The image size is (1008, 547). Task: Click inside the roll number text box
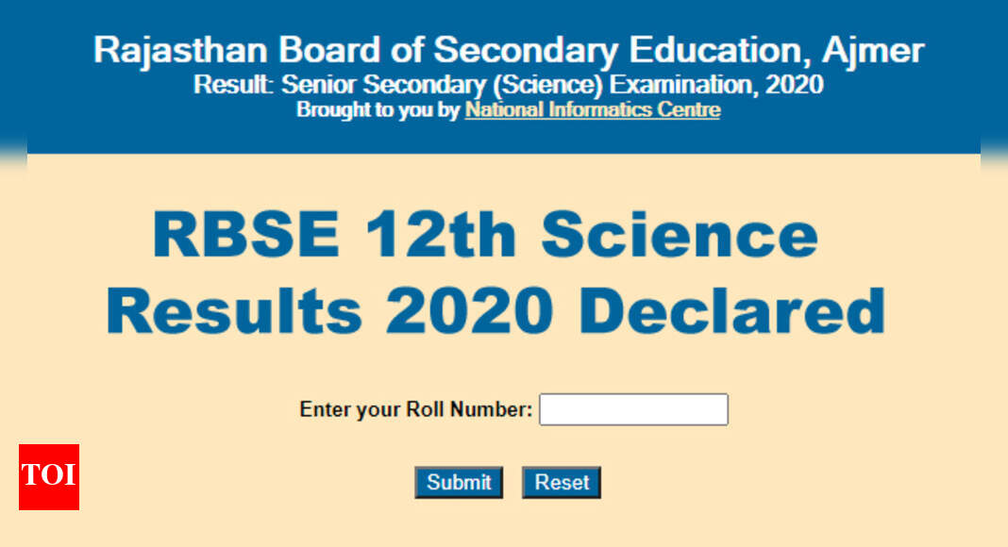(632, 409)
